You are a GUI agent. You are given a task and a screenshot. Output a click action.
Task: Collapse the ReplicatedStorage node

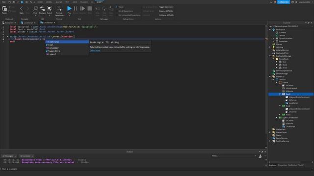point(270,56)
